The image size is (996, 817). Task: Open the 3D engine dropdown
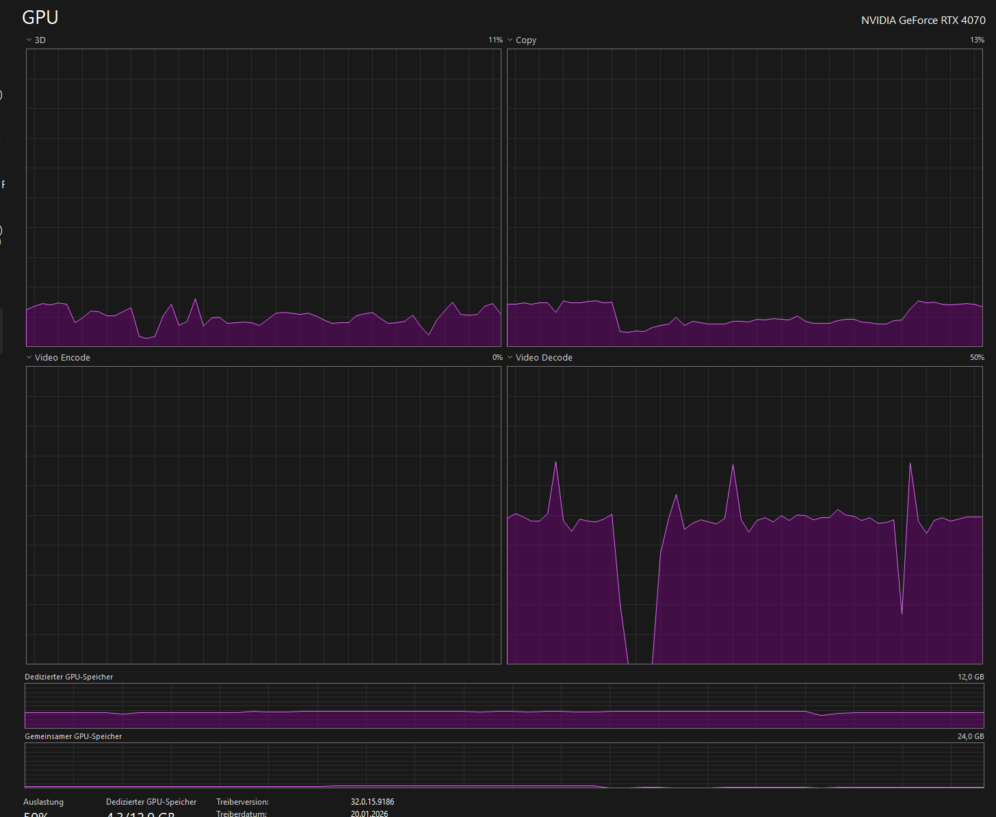coord(36,40)
